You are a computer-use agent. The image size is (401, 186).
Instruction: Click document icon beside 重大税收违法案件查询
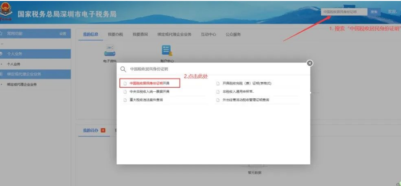[125, 100]
